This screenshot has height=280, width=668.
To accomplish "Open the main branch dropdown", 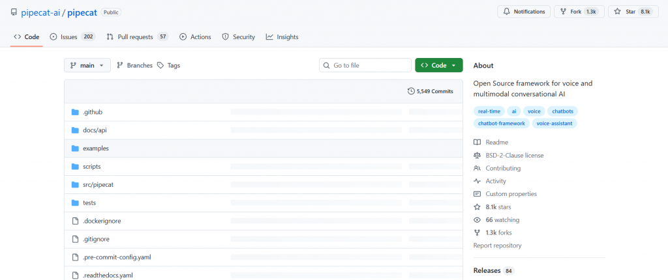I will pos(87,66).
